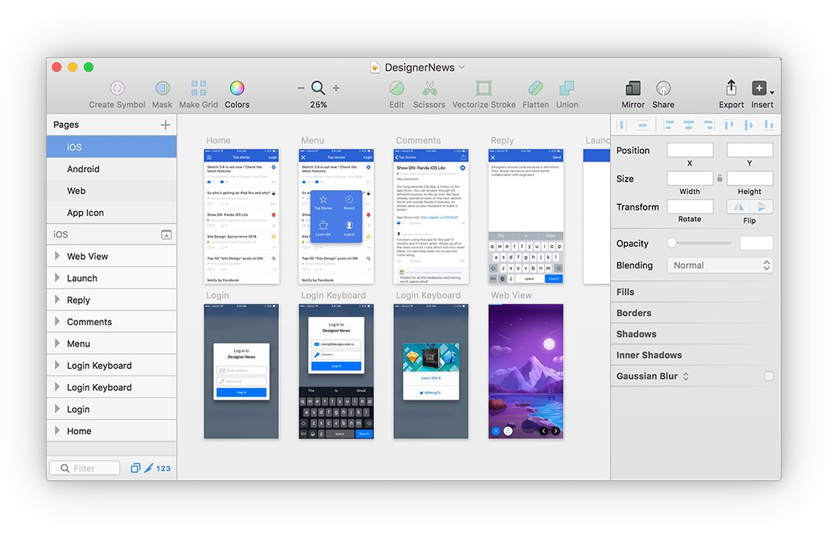Open the Make Grid tool
This screenshot has width=837, height=534.
pos(199,88)
